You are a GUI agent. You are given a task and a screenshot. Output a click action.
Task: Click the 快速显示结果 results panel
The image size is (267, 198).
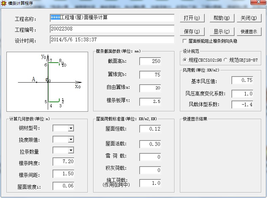(x=221, y=156)
